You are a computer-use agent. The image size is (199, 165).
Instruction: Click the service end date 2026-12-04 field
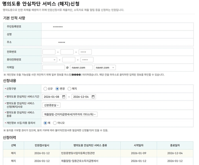point(81,97)
